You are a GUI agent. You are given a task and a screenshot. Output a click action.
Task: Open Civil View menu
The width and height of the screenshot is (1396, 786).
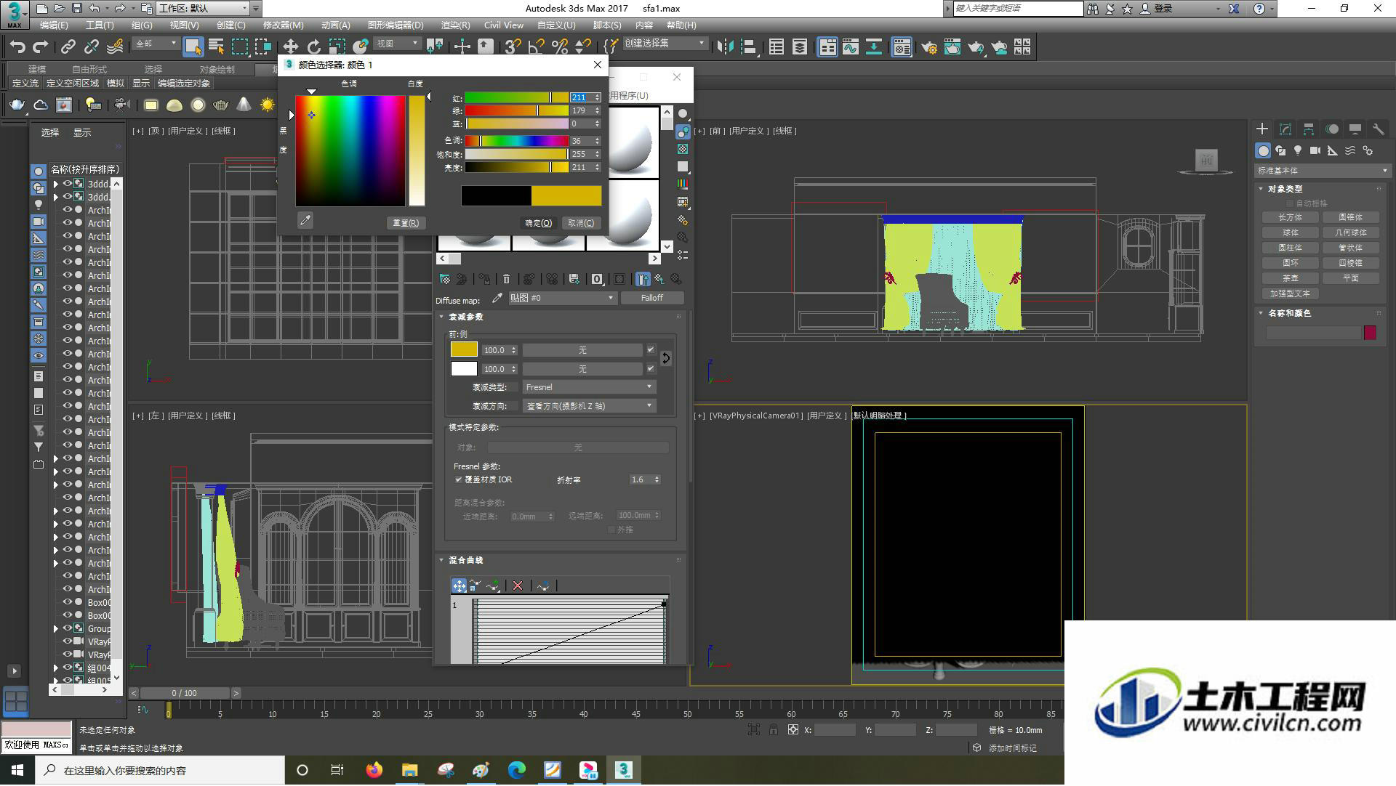pos(503,25)
